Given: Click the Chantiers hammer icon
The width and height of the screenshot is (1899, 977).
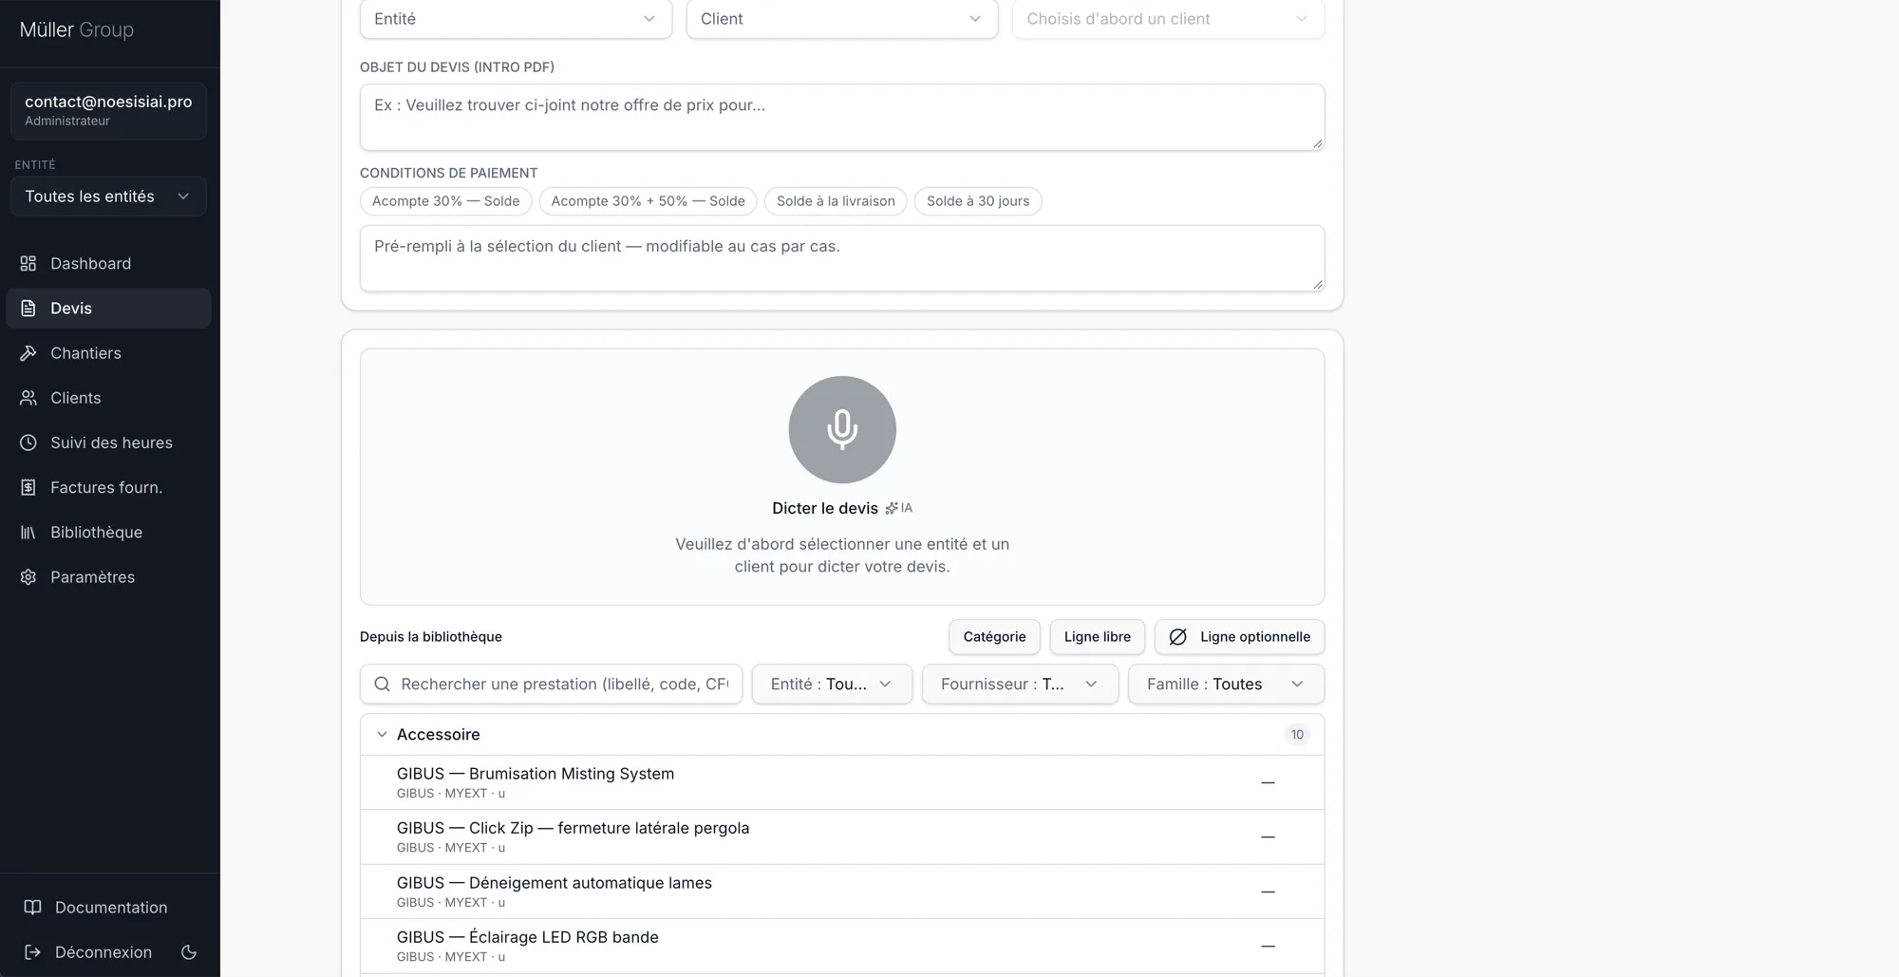Looking at the screenshot, I should 28,352.
